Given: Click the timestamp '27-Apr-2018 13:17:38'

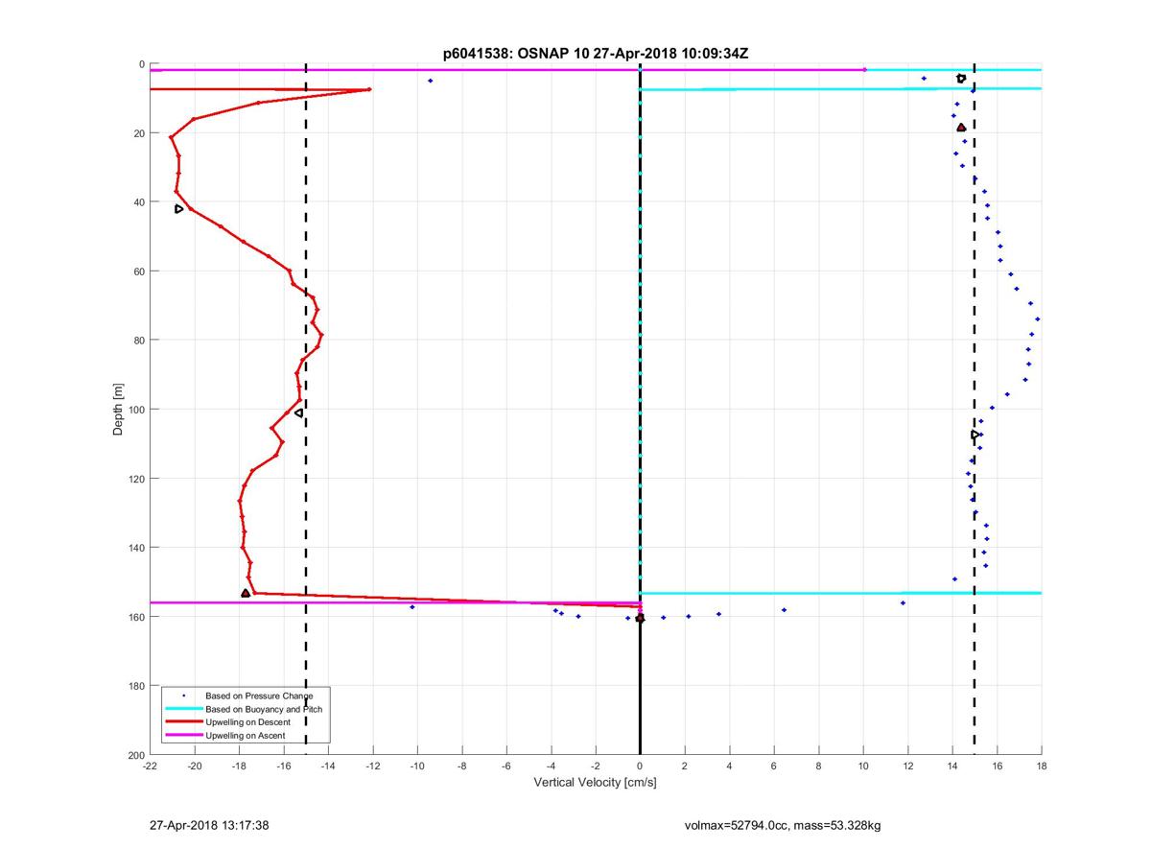Looking at the screenshot, I should click(209, 825).
